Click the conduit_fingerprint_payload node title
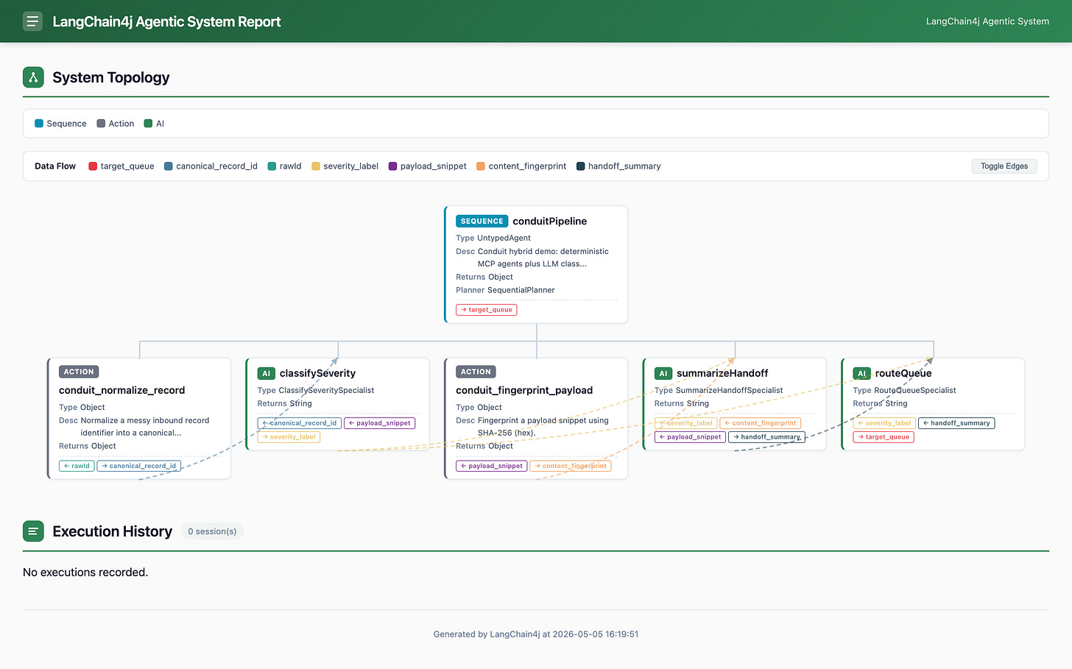Viewport: 1072px width, 669px height. click(x=524, y=390)
